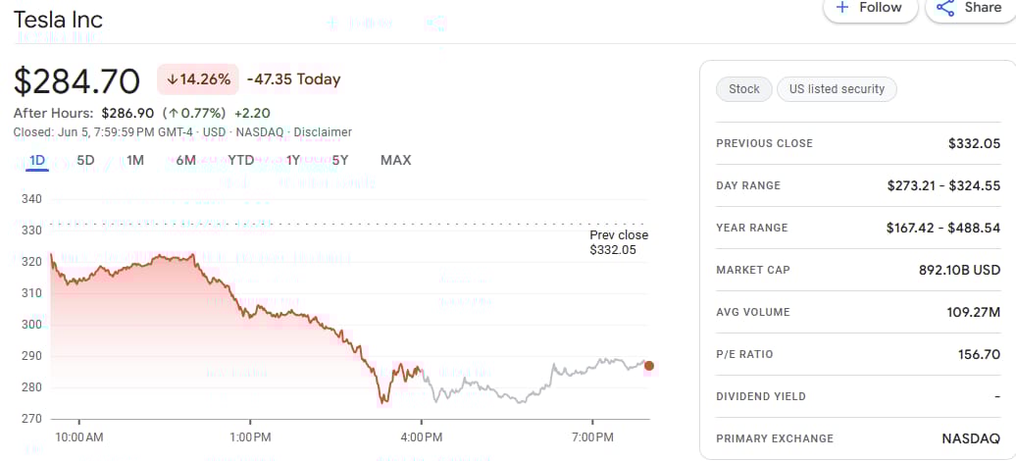Show the 6M chart range

[x=185, y=160]
